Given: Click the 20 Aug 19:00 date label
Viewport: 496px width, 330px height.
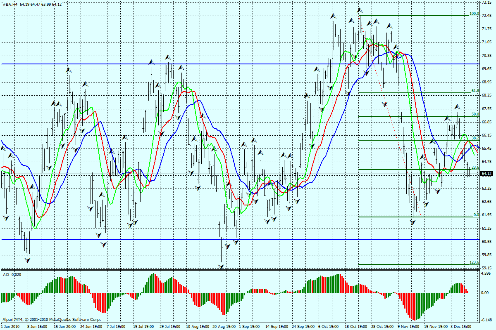Looking at the screenshot, I should tap(224, 326).
